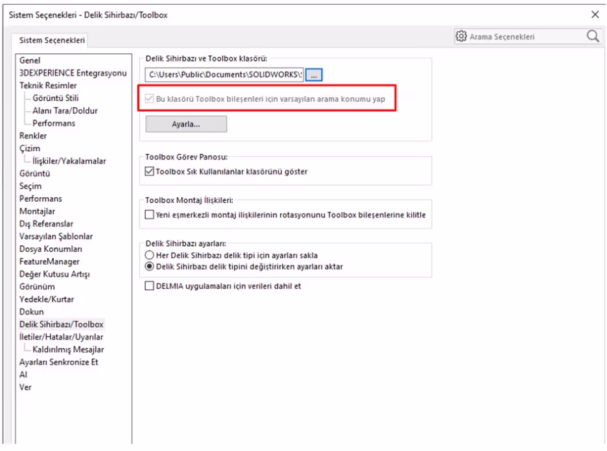Image resolution: width=607 pixels, height=451 pixels.
Task: Enable lock rotation of concentric mates checkbox
Action: point(149,215)
